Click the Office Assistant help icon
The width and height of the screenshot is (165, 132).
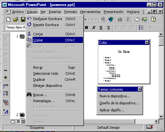pos(154,19)
